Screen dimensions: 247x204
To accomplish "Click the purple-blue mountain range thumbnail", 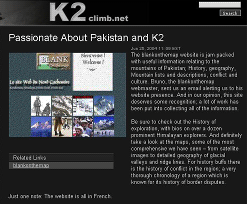I will point(41,126).
